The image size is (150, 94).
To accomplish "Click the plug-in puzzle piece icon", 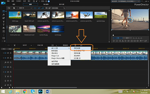I will pyautogui.click(x=14, y=8).
